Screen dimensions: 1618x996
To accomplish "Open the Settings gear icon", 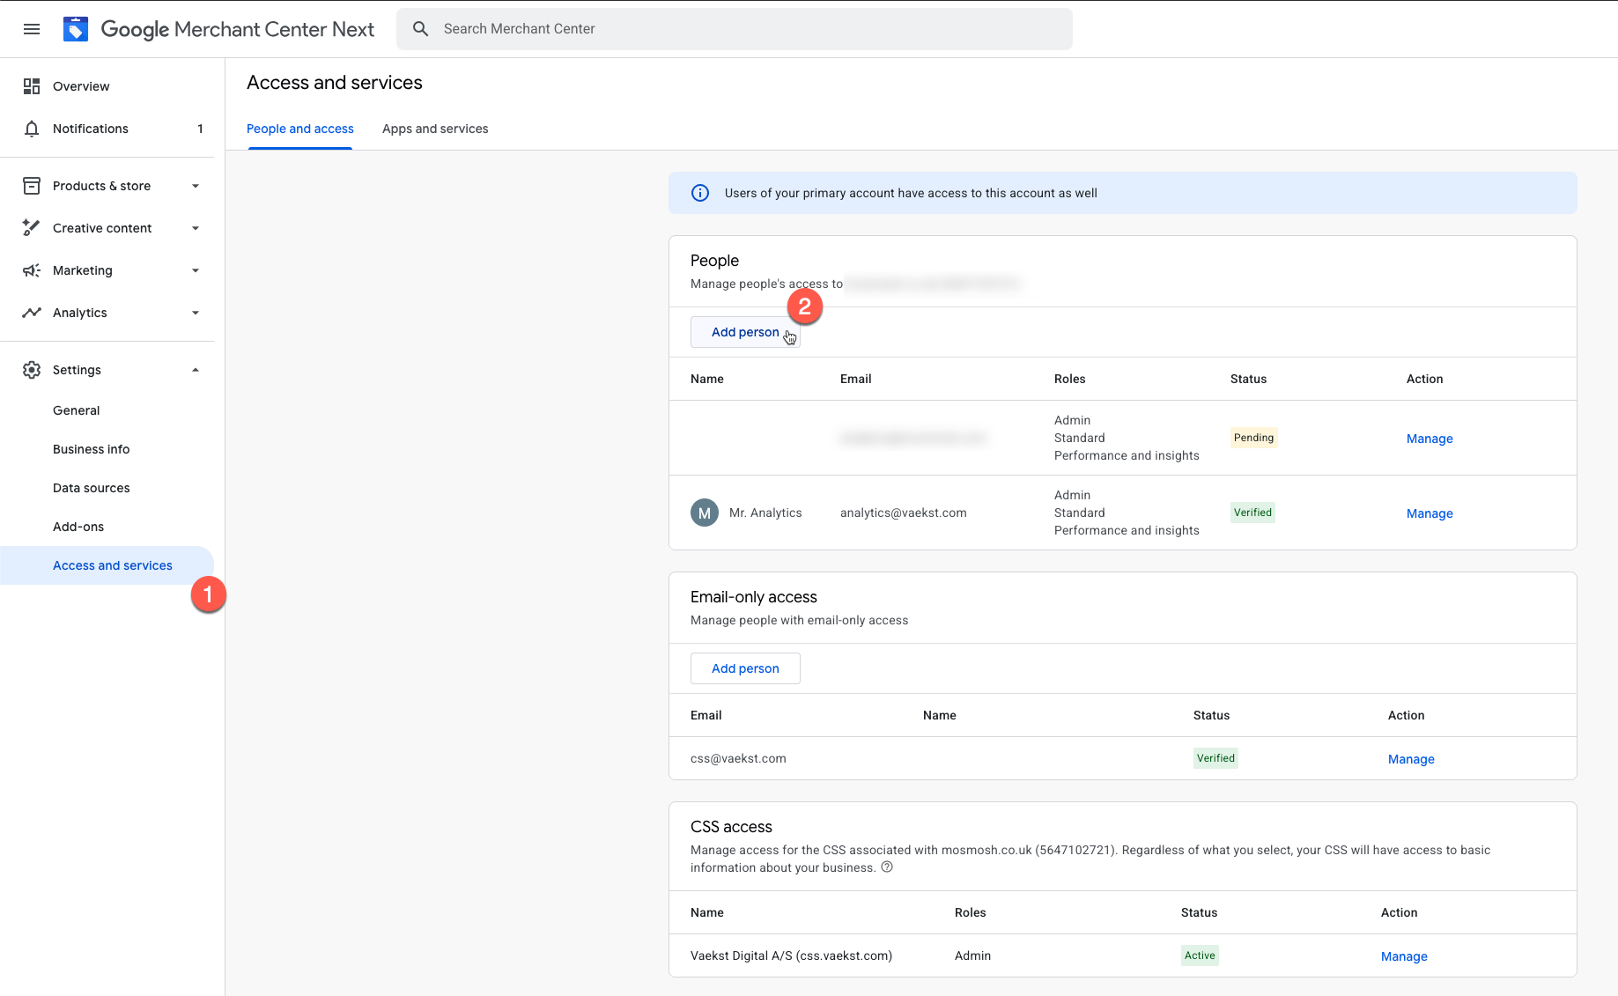I will [x=32, y=370].
